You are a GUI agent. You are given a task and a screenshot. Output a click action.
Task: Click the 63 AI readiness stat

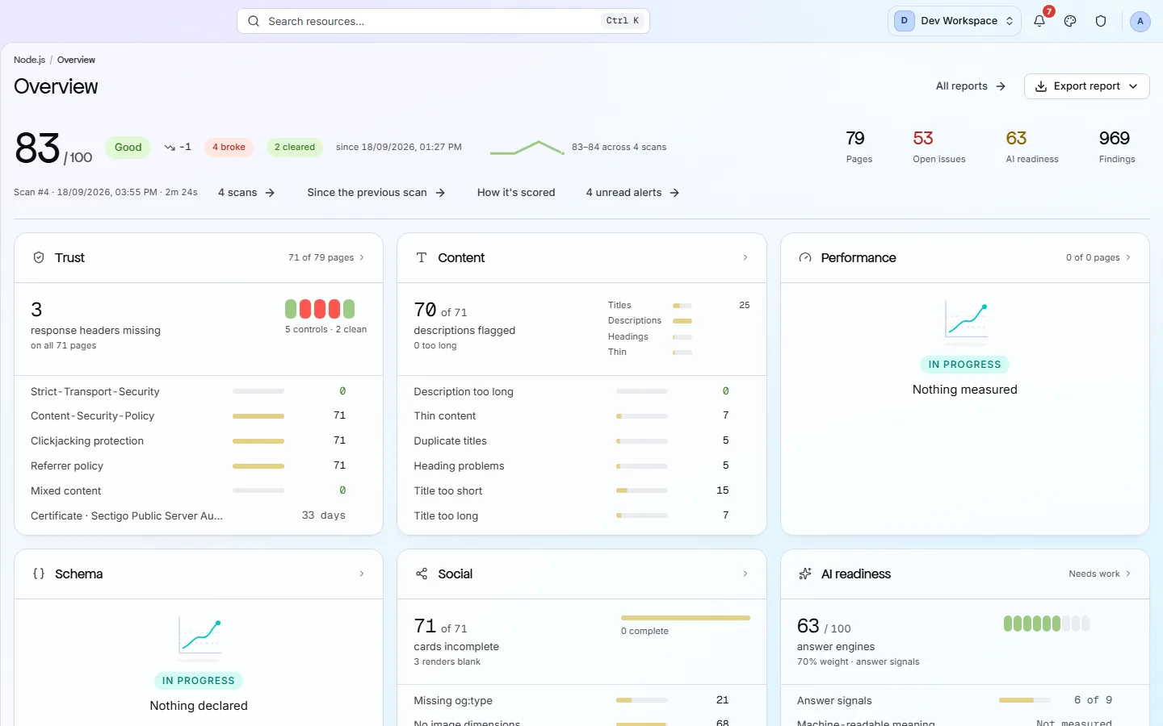pyautogui.click(x=1031, y=146)
